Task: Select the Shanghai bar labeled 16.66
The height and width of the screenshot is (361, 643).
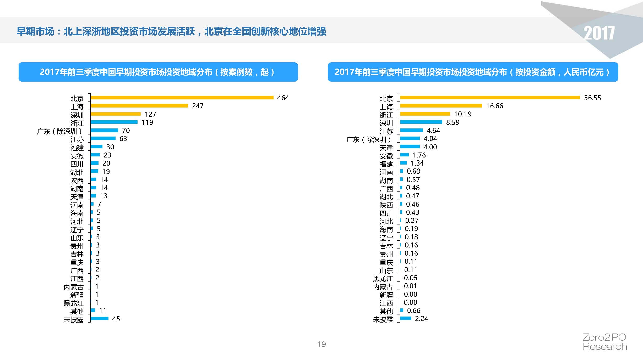Action: click(441, 106)
